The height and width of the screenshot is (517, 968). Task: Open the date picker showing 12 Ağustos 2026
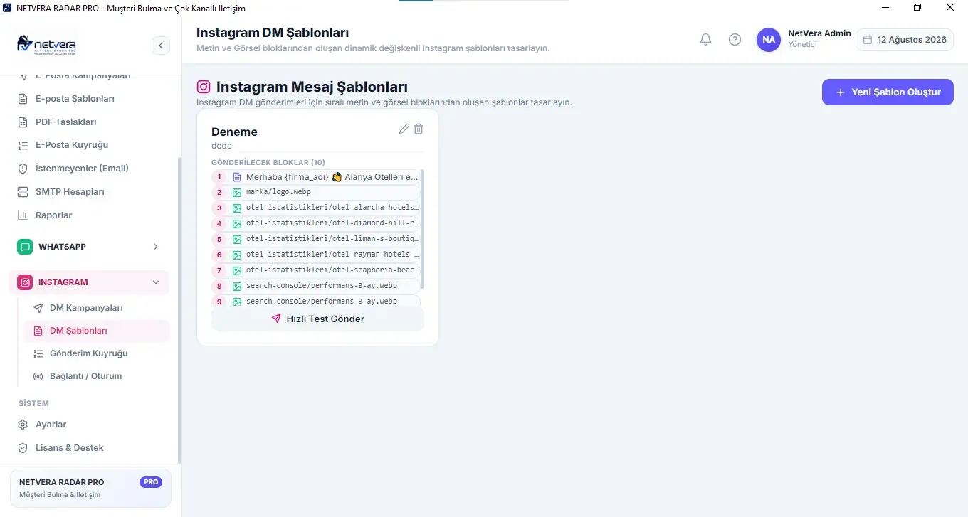(905, 40)
